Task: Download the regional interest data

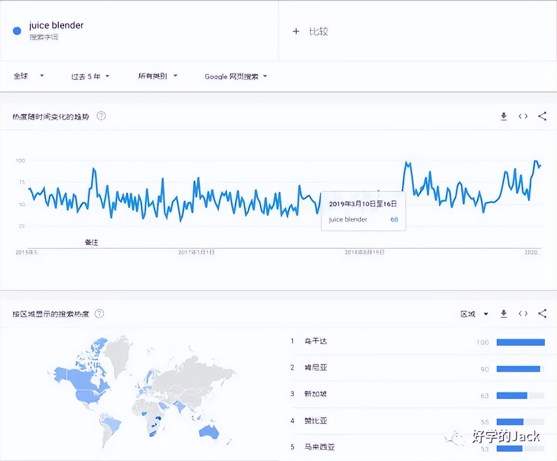Action: pyautogui.click(x=504, y=314)
